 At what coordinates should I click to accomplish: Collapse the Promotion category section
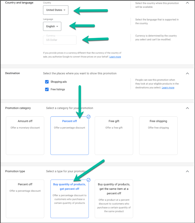pyautogui.click(x=187, y=108)
